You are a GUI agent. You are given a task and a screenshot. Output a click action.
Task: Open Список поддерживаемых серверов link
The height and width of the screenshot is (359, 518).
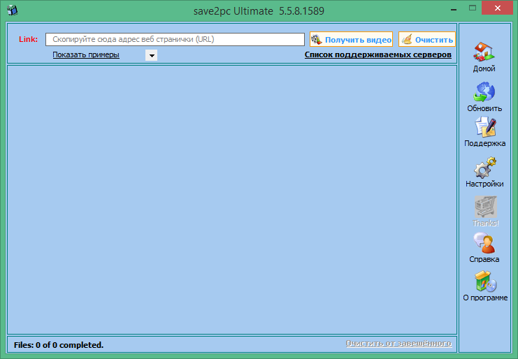378,54
